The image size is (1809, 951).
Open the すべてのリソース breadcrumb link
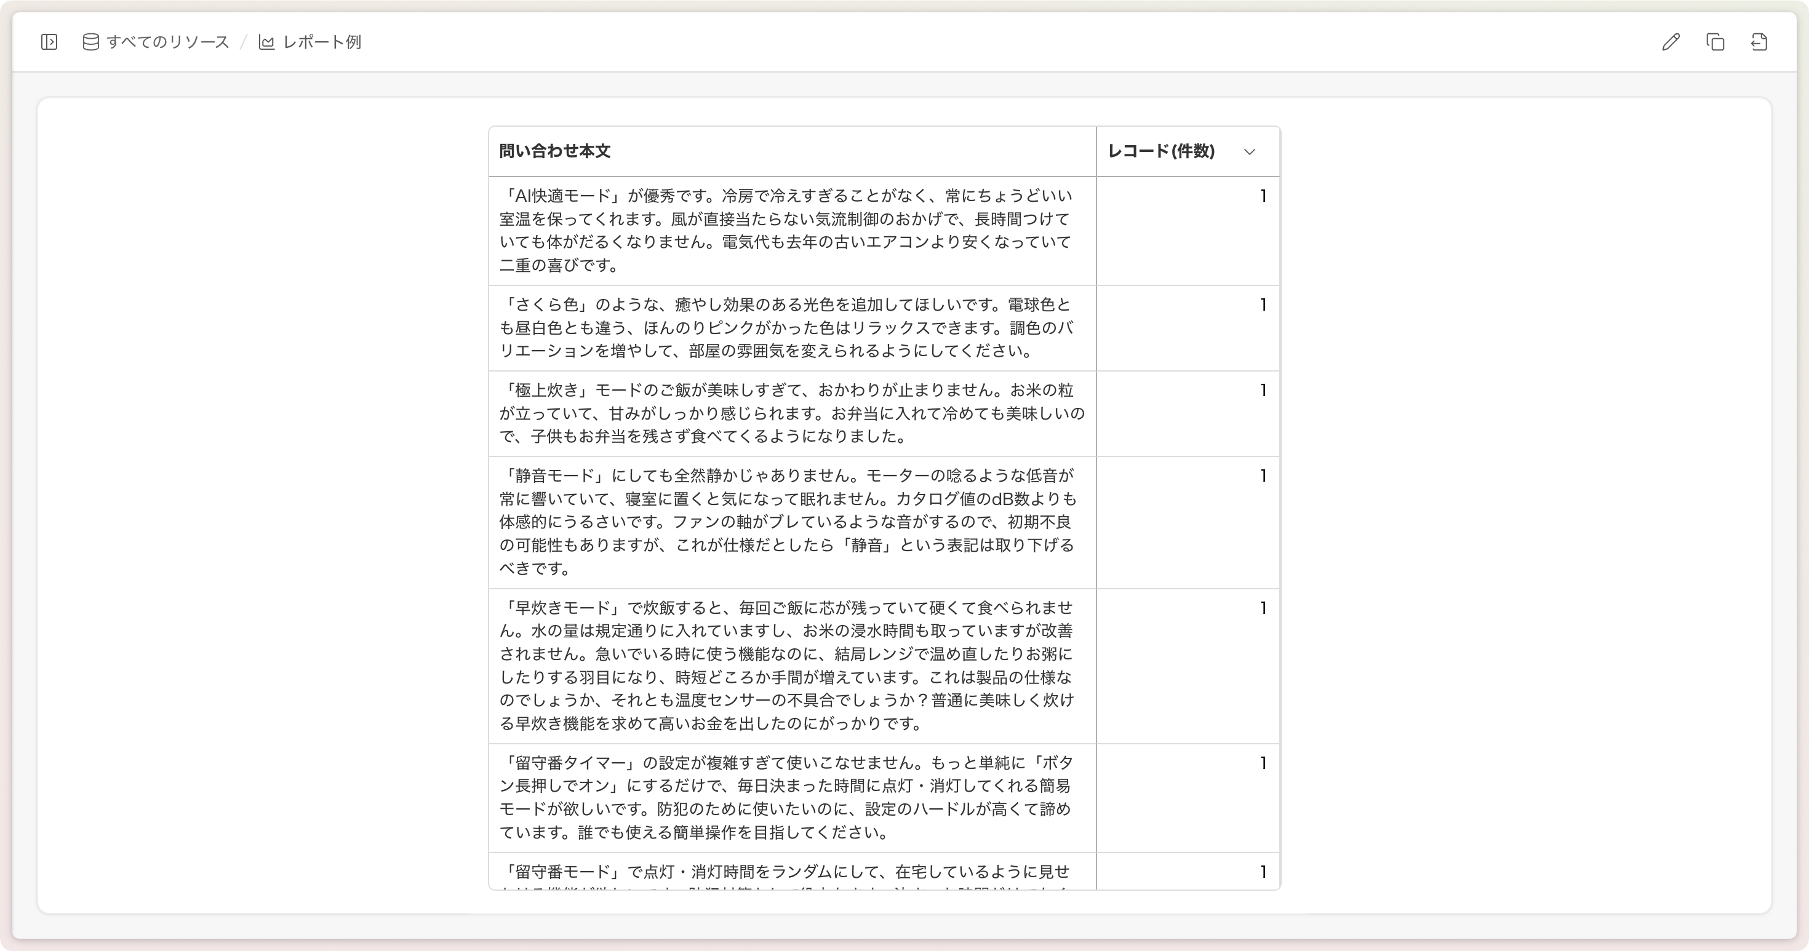click(x=168, y=42)
